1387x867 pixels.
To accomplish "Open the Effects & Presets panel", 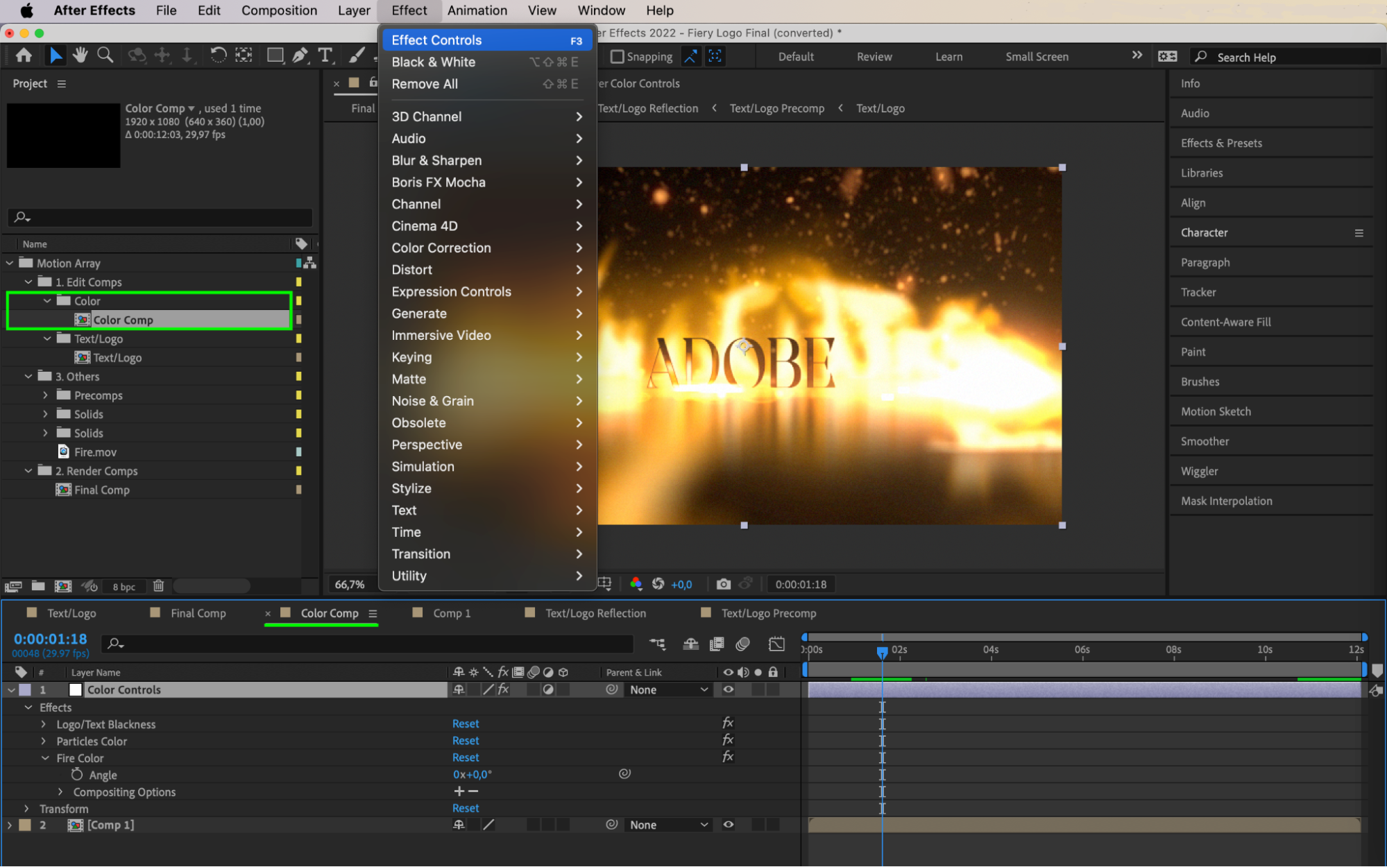I will pyautogui.click(x=1221, y=143).
